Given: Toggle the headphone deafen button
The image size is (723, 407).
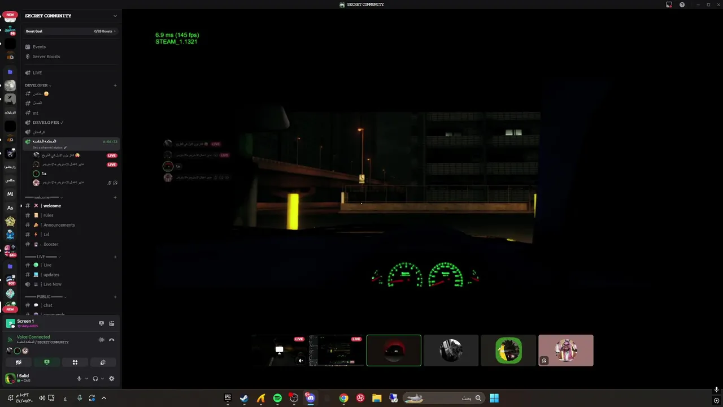Looking at the screenshot, I should click(x=95, y=379).
